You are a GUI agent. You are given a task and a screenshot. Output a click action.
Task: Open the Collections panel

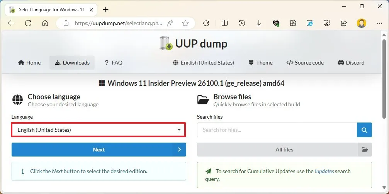pyautogui.click(x=293, y=23)
